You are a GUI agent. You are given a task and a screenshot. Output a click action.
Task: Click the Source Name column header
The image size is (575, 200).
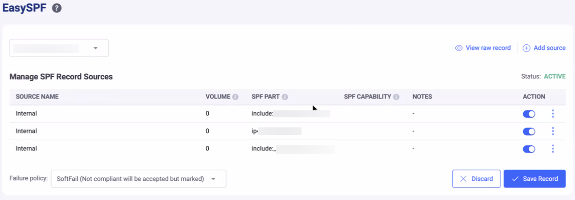(x=37, y=97)
